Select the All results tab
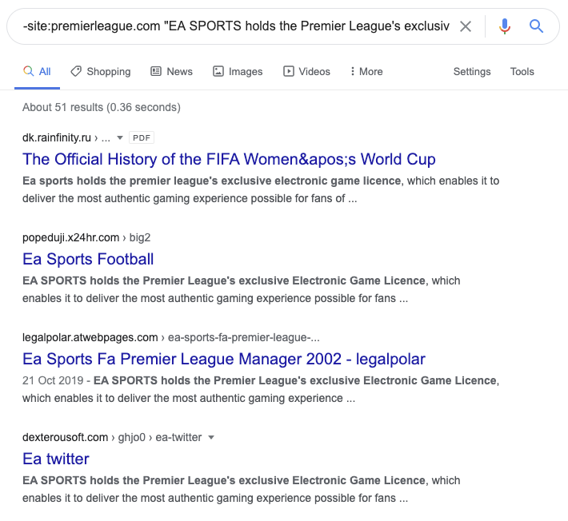The height and width of the screenshot is (521, 568). pyautogui.click(x=37, y=71)
